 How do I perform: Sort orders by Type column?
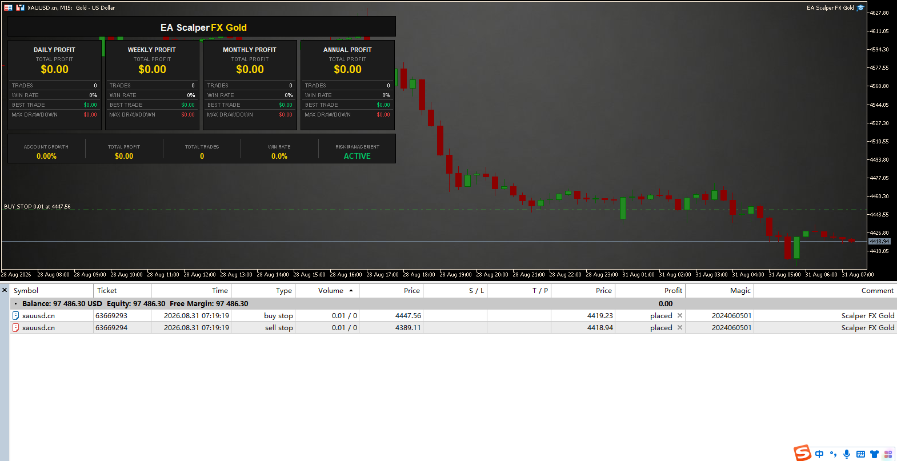[263, 291]
